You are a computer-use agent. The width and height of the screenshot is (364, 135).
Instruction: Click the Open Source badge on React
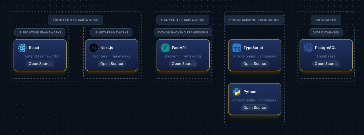pyautogui.click(x=40, y=64)
